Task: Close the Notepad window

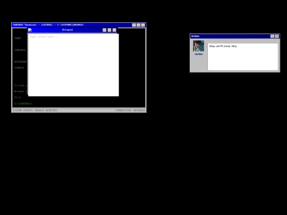Action: pyautogui.click(x=114, y=30)
